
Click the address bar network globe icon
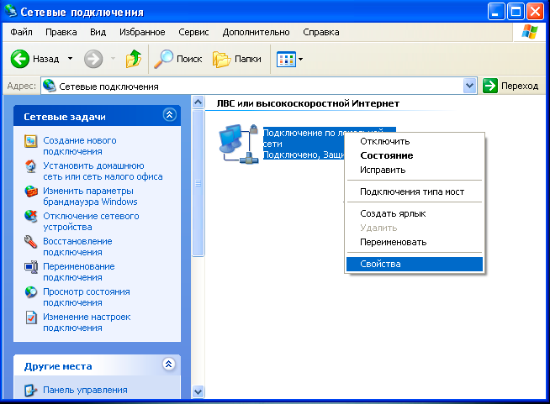point(50,86)
